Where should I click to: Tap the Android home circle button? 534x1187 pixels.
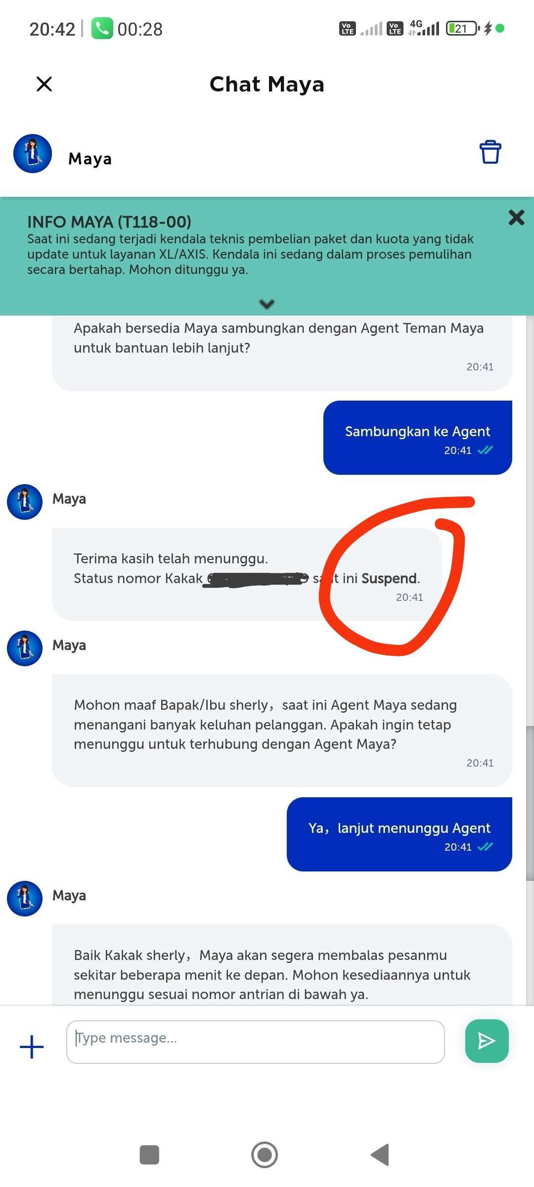coord(265,1155)
